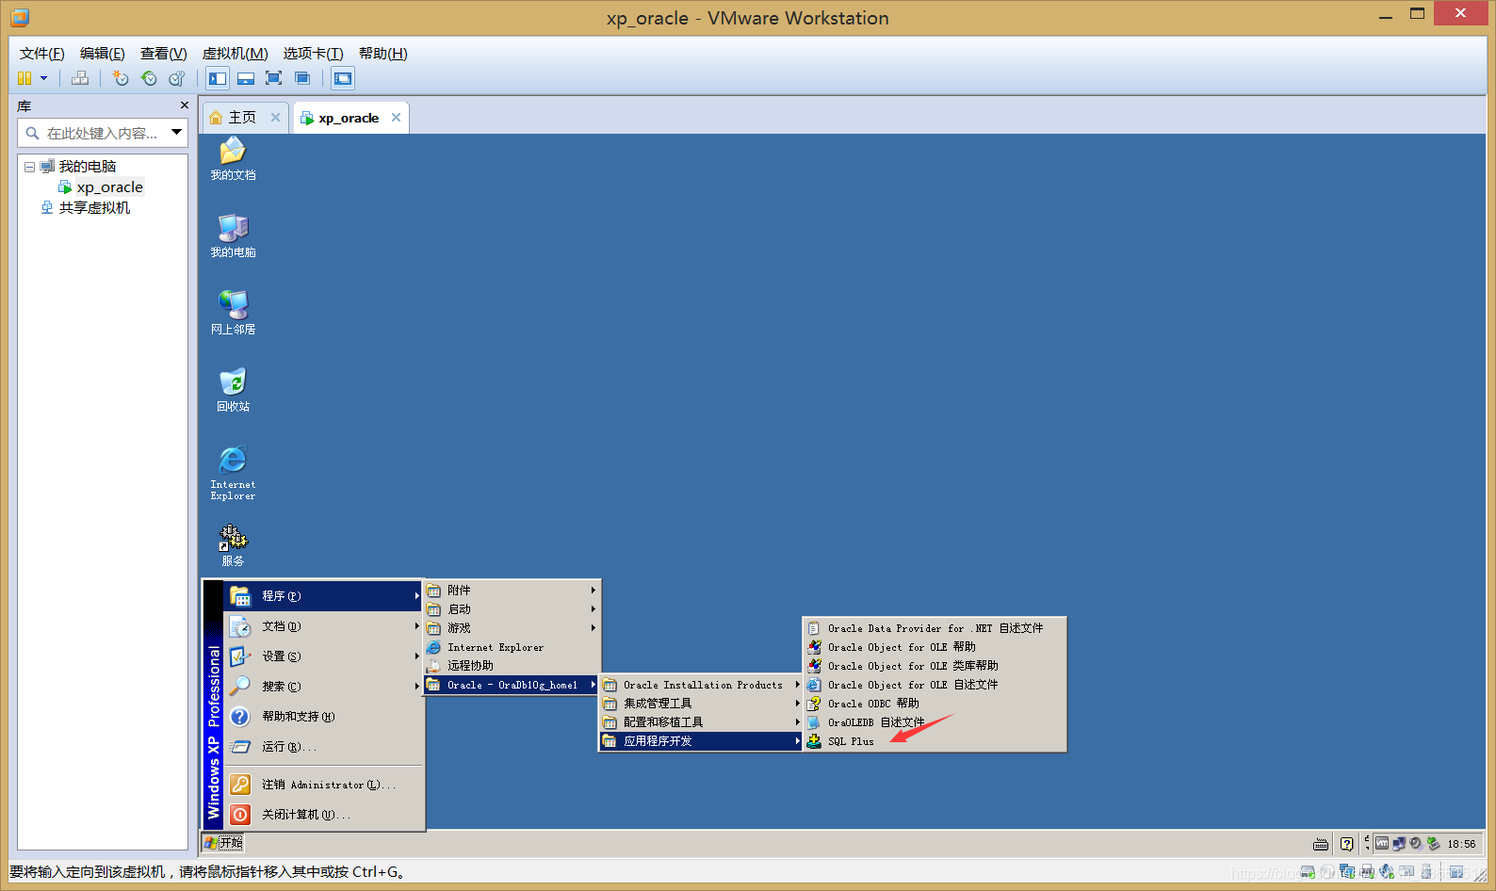Viewport: 1496px width, 891px height.
Task: Switch to Unity mode icon
Action: [x=301, y=78]
